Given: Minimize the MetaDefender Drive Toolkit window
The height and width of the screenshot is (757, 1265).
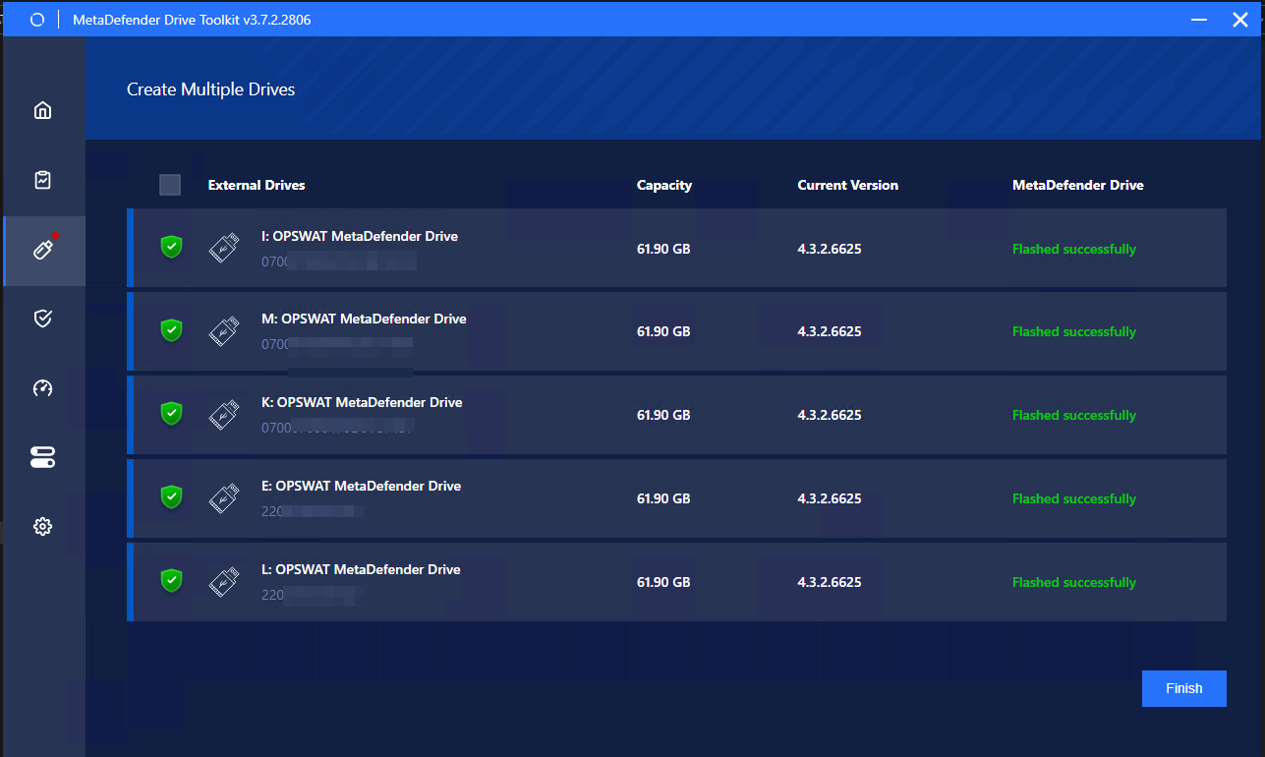Looking at the screenshot, I should (x=1198, y=20).
